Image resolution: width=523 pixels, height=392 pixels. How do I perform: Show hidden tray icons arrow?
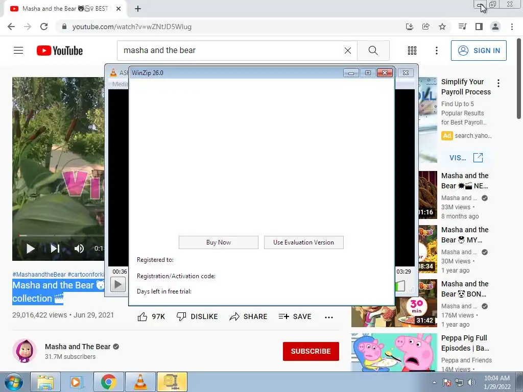(x=434, y=382)
